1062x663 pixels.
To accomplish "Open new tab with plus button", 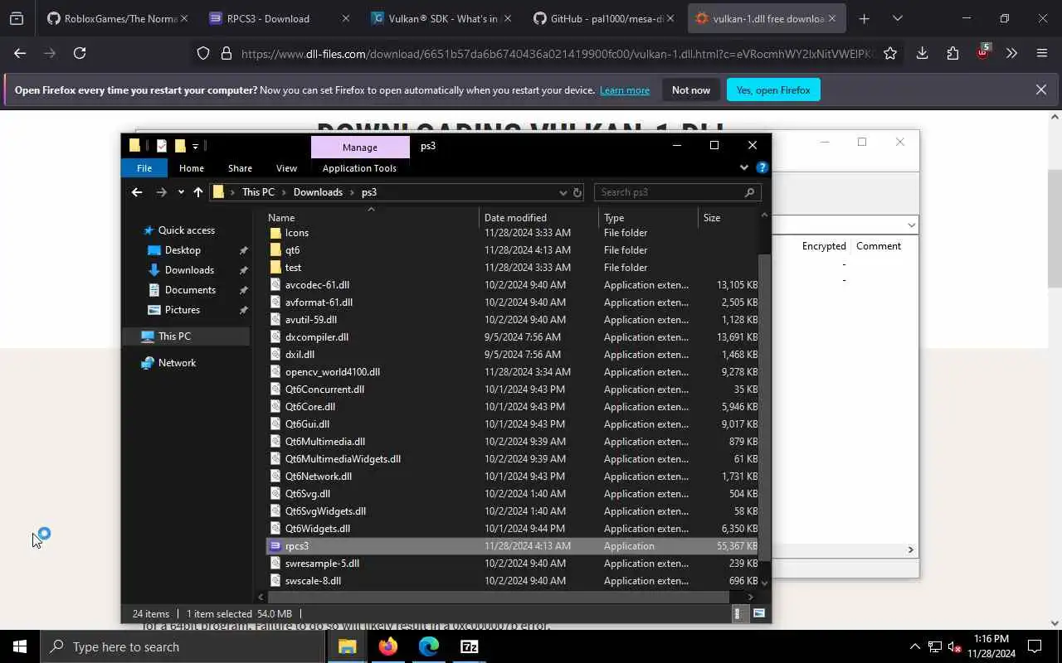I will (x=864, y=18).
